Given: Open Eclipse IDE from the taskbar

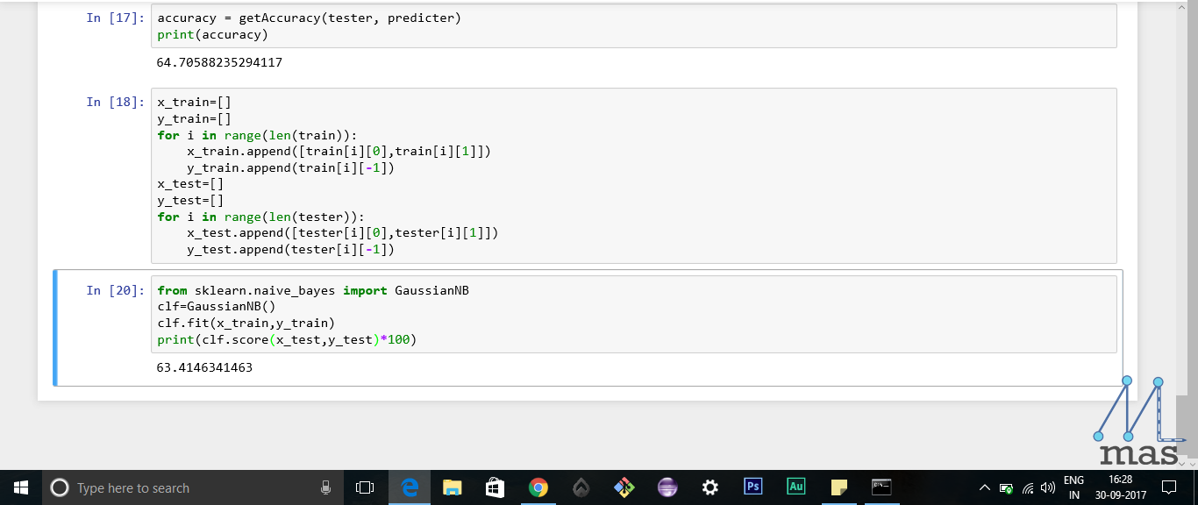Looking at the screenshot, I should tap(667, 487).
